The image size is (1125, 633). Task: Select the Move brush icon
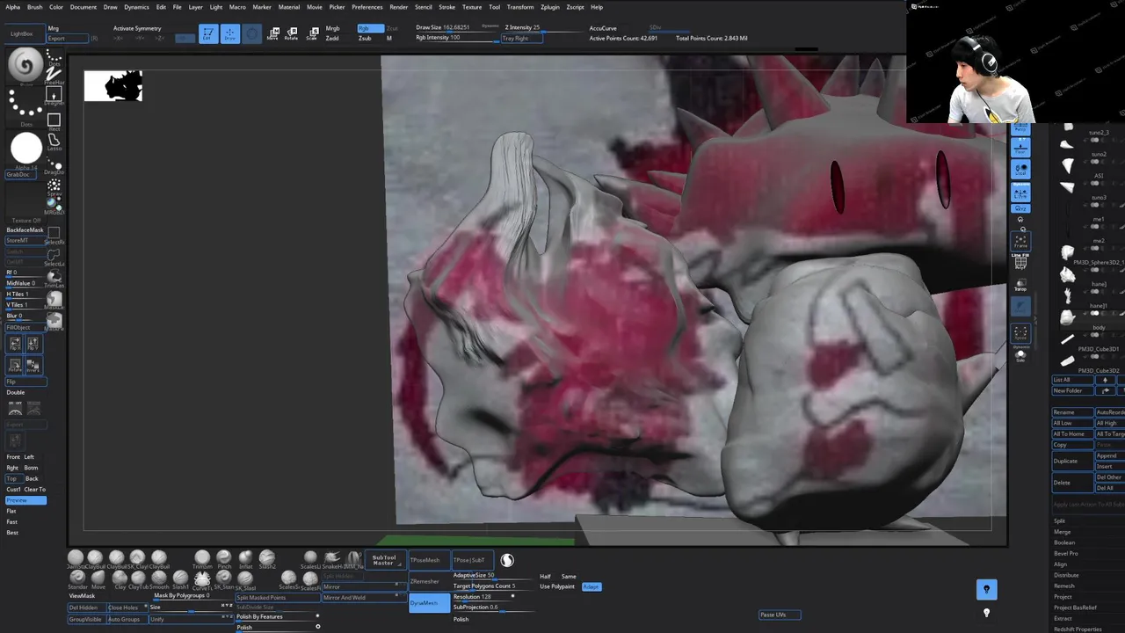98,578
